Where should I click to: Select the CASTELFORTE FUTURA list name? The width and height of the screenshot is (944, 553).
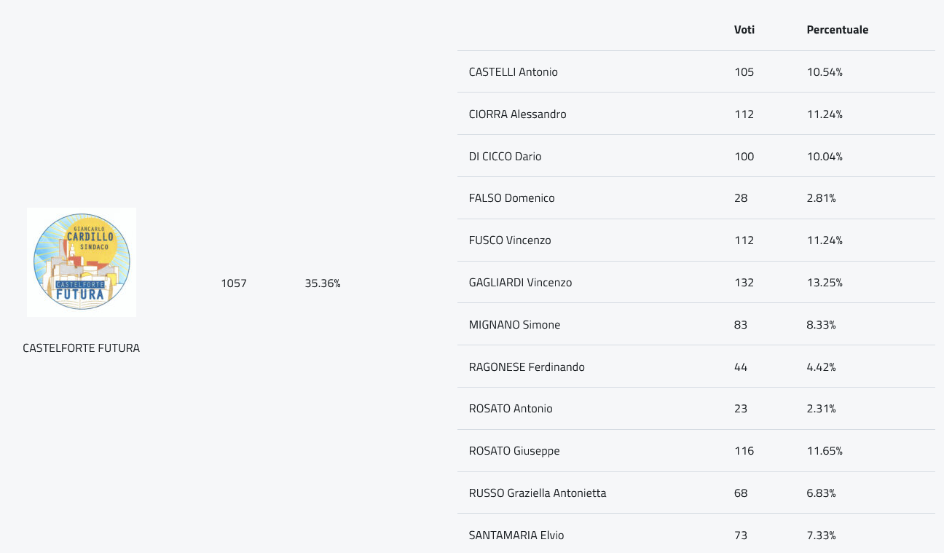tap(82, 348)
